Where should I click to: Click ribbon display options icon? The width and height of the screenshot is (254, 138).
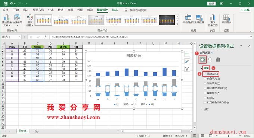tap(222, 3)
